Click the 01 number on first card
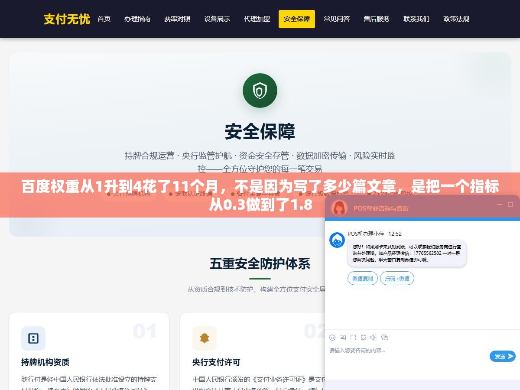 (x=145, y=331)
